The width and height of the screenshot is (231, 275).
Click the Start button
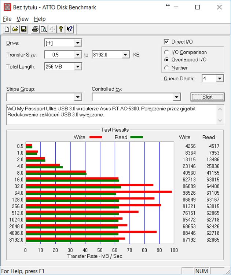click(208, 97)
